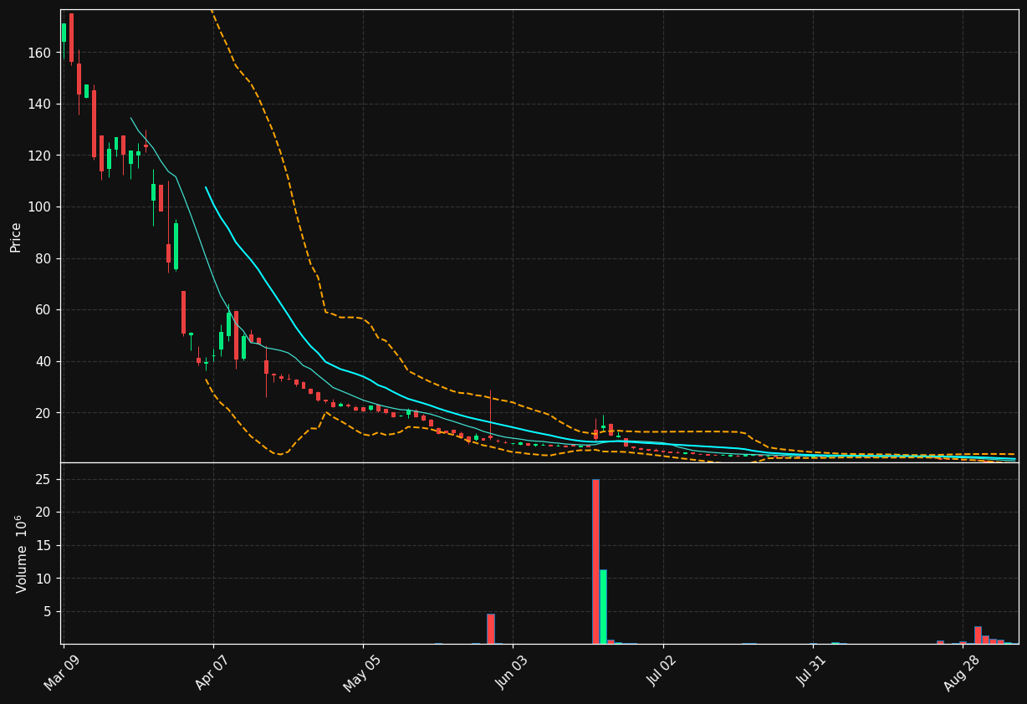This screenshot has width=1027, height=704.
Task: Click the 160 price tick label
Action: coord(41,53)
